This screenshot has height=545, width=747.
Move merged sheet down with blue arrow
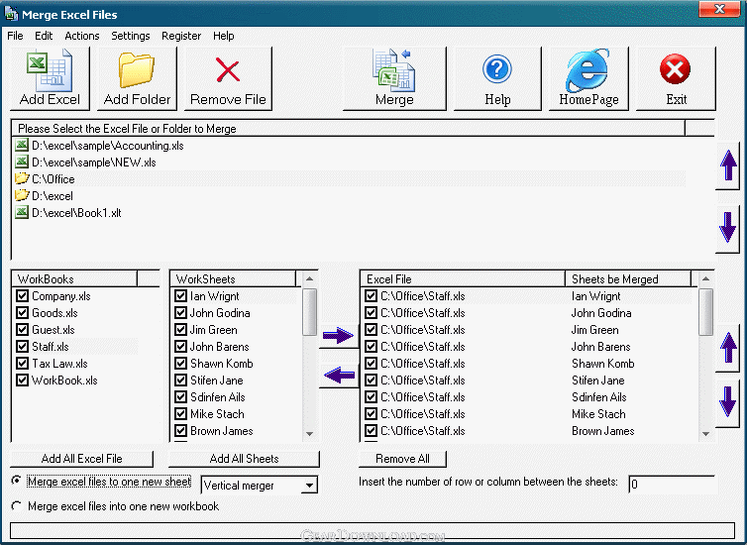[x=728, y=402]
